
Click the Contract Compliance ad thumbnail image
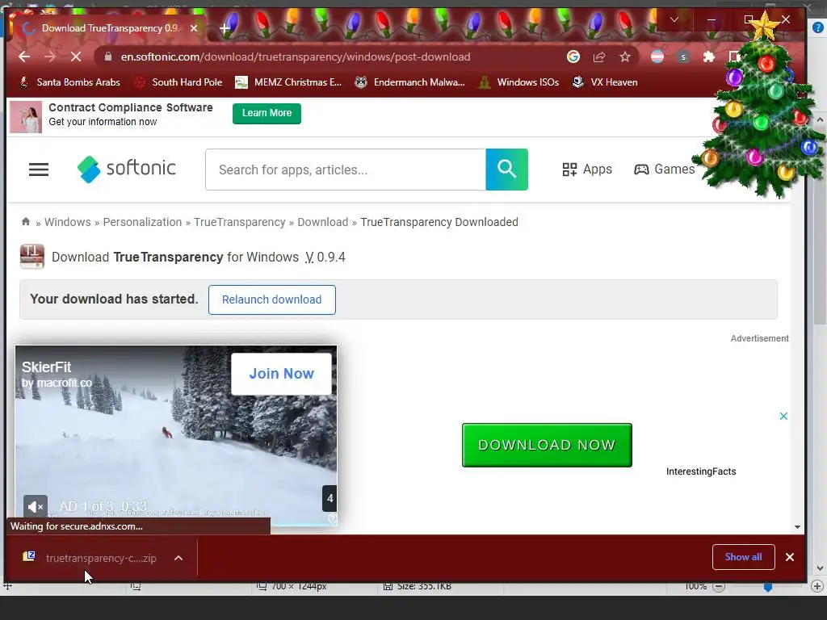click(26, 116)
